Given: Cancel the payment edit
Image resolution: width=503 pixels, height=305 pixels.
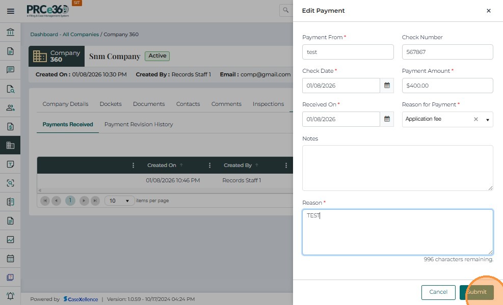Looking at the screenshot, I should click(x=438, y=292).
